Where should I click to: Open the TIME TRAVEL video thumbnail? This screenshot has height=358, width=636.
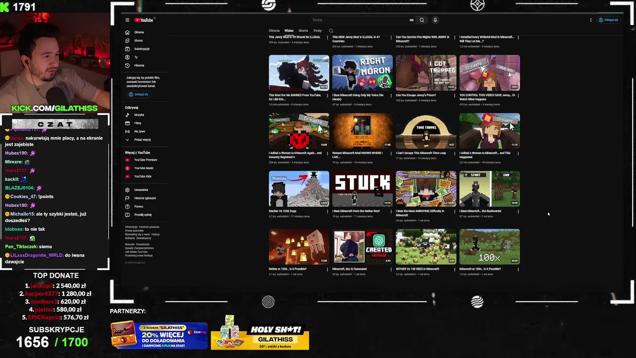pos(426,131)
